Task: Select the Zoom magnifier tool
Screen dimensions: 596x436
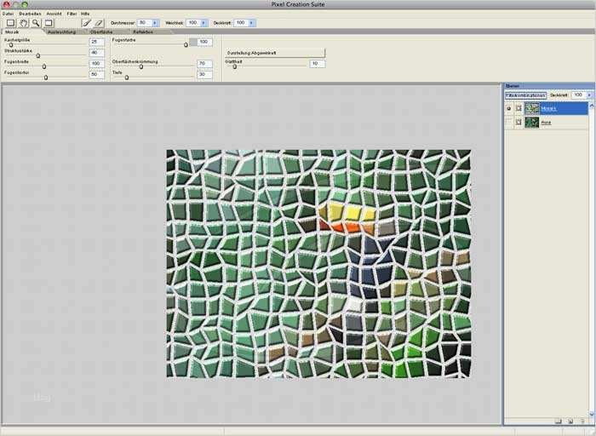Action: [x=36, y=23]
